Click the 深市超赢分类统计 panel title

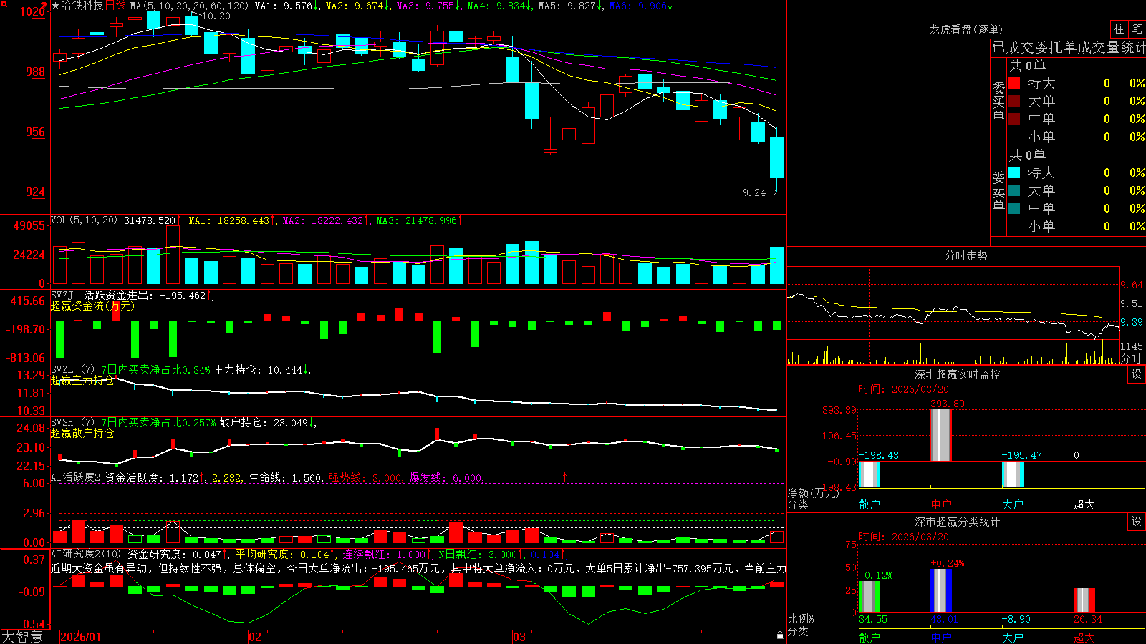[958, 522]
